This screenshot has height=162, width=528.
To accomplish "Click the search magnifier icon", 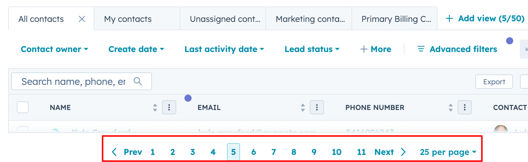I will [138, 81].
